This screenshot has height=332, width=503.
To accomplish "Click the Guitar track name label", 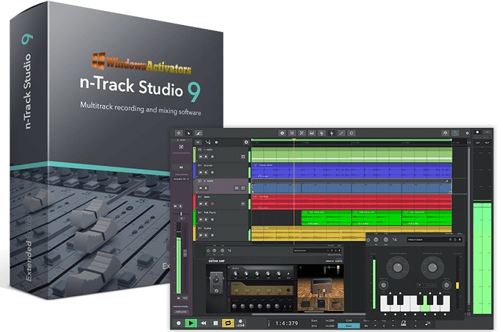I will (x=208, y=228).
